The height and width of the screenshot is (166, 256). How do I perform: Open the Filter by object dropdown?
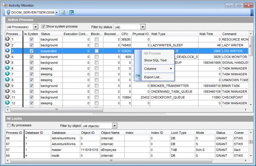coord(115,125)
